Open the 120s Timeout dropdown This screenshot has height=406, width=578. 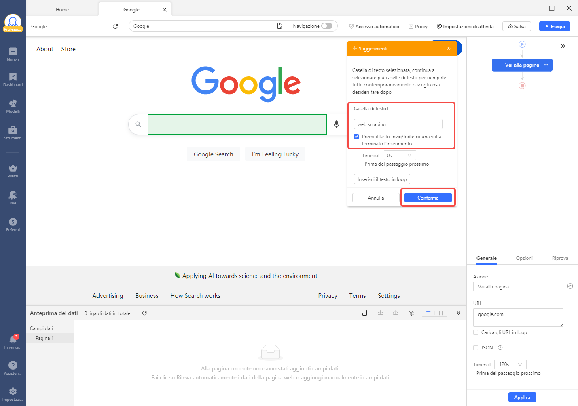[x=510, y=364]
